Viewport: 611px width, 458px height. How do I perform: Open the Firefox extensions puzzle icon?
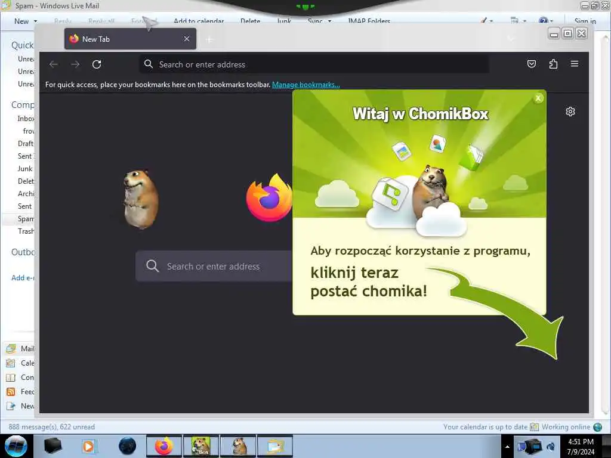coord(553,64)
